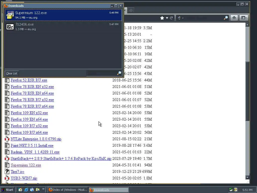
Task: Select Supermium 122.exe in Downloads list
Action: 63,15
